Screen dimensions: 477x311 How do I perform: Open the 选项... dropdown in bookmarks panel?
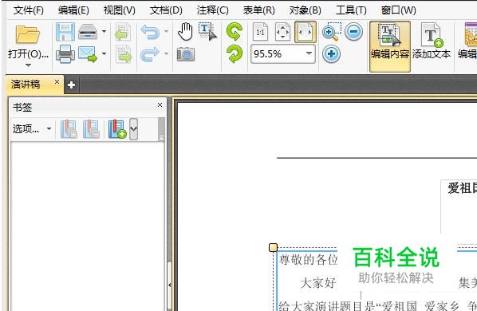pyautogui.click(x=32, y=129)
